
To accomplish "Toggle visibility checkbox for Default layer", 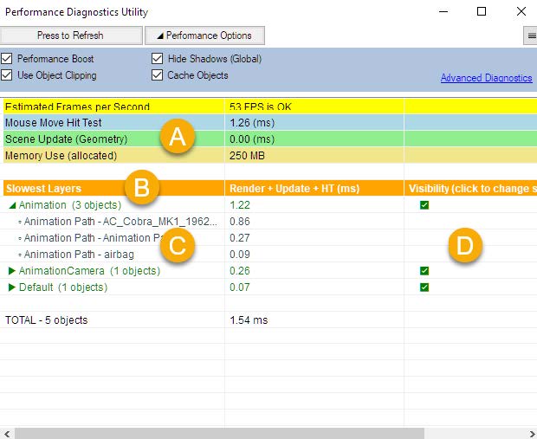I will pyautogui.click(x=424, y=287).
